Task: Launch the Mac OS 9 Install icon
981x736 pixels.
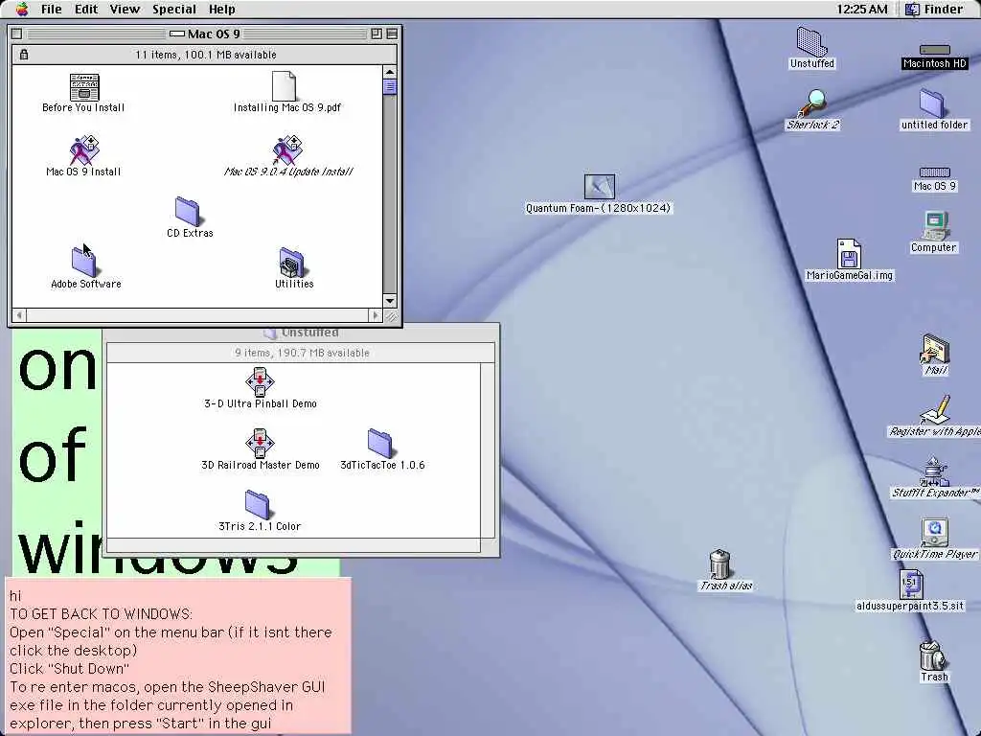Action: pyautogui.click(x=84, y=150)
